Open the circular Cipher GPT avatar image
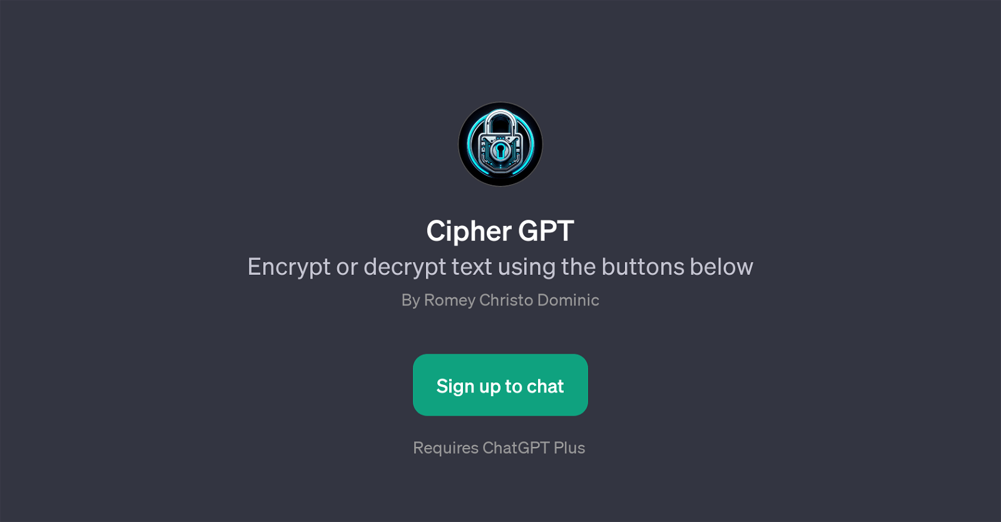This screenshot has height=522, width=1001. [x=500, y=145]
